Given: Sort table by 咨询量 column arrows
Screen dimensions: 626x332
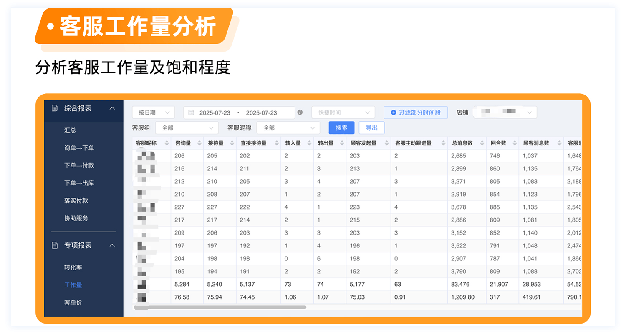Looking at the screenshot, I should [199, 143].
